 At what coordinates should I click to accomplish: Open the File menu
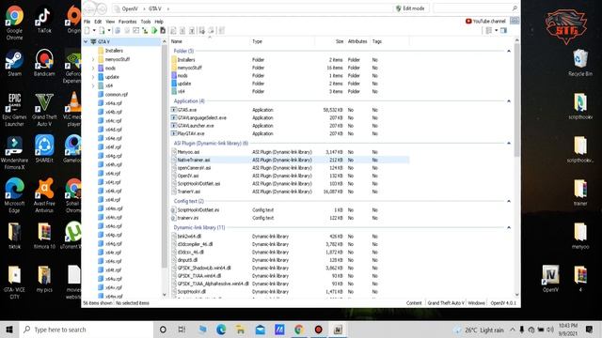point(87,22)
